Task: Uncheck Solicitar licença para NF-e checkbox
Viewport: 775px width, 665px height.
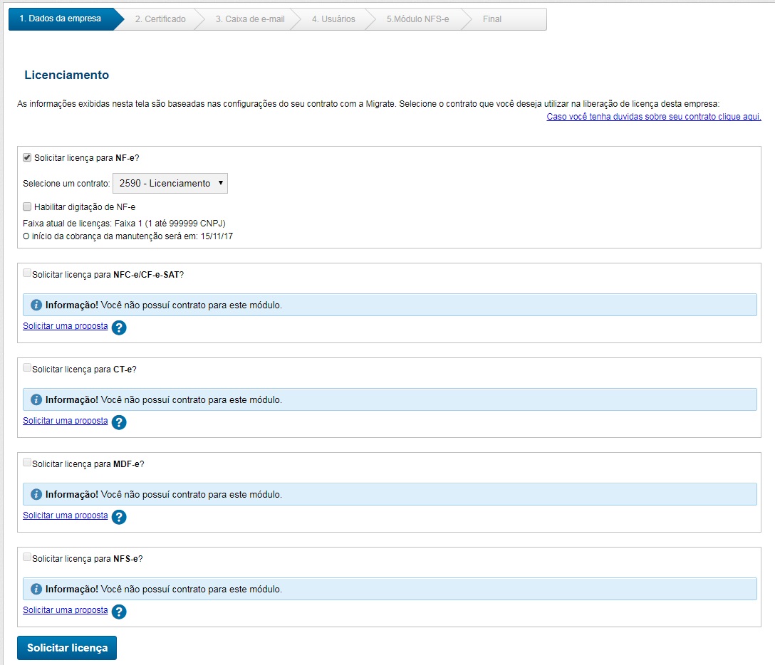Action: [x=28, y=158]
